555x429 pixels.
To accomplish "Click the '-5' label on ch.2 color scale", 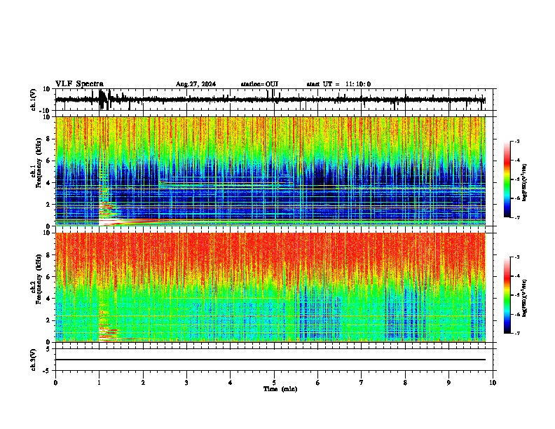I will click(517, 295).
